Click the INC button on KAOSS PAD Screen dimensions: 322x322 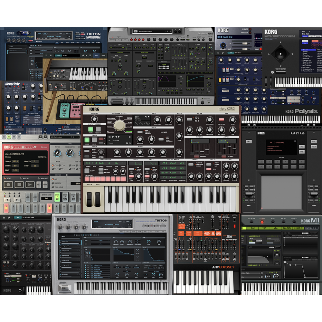301,147
